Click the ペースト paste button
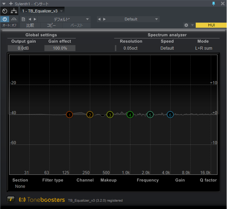This screenshot has width=227, height=209. coord(76,25)
